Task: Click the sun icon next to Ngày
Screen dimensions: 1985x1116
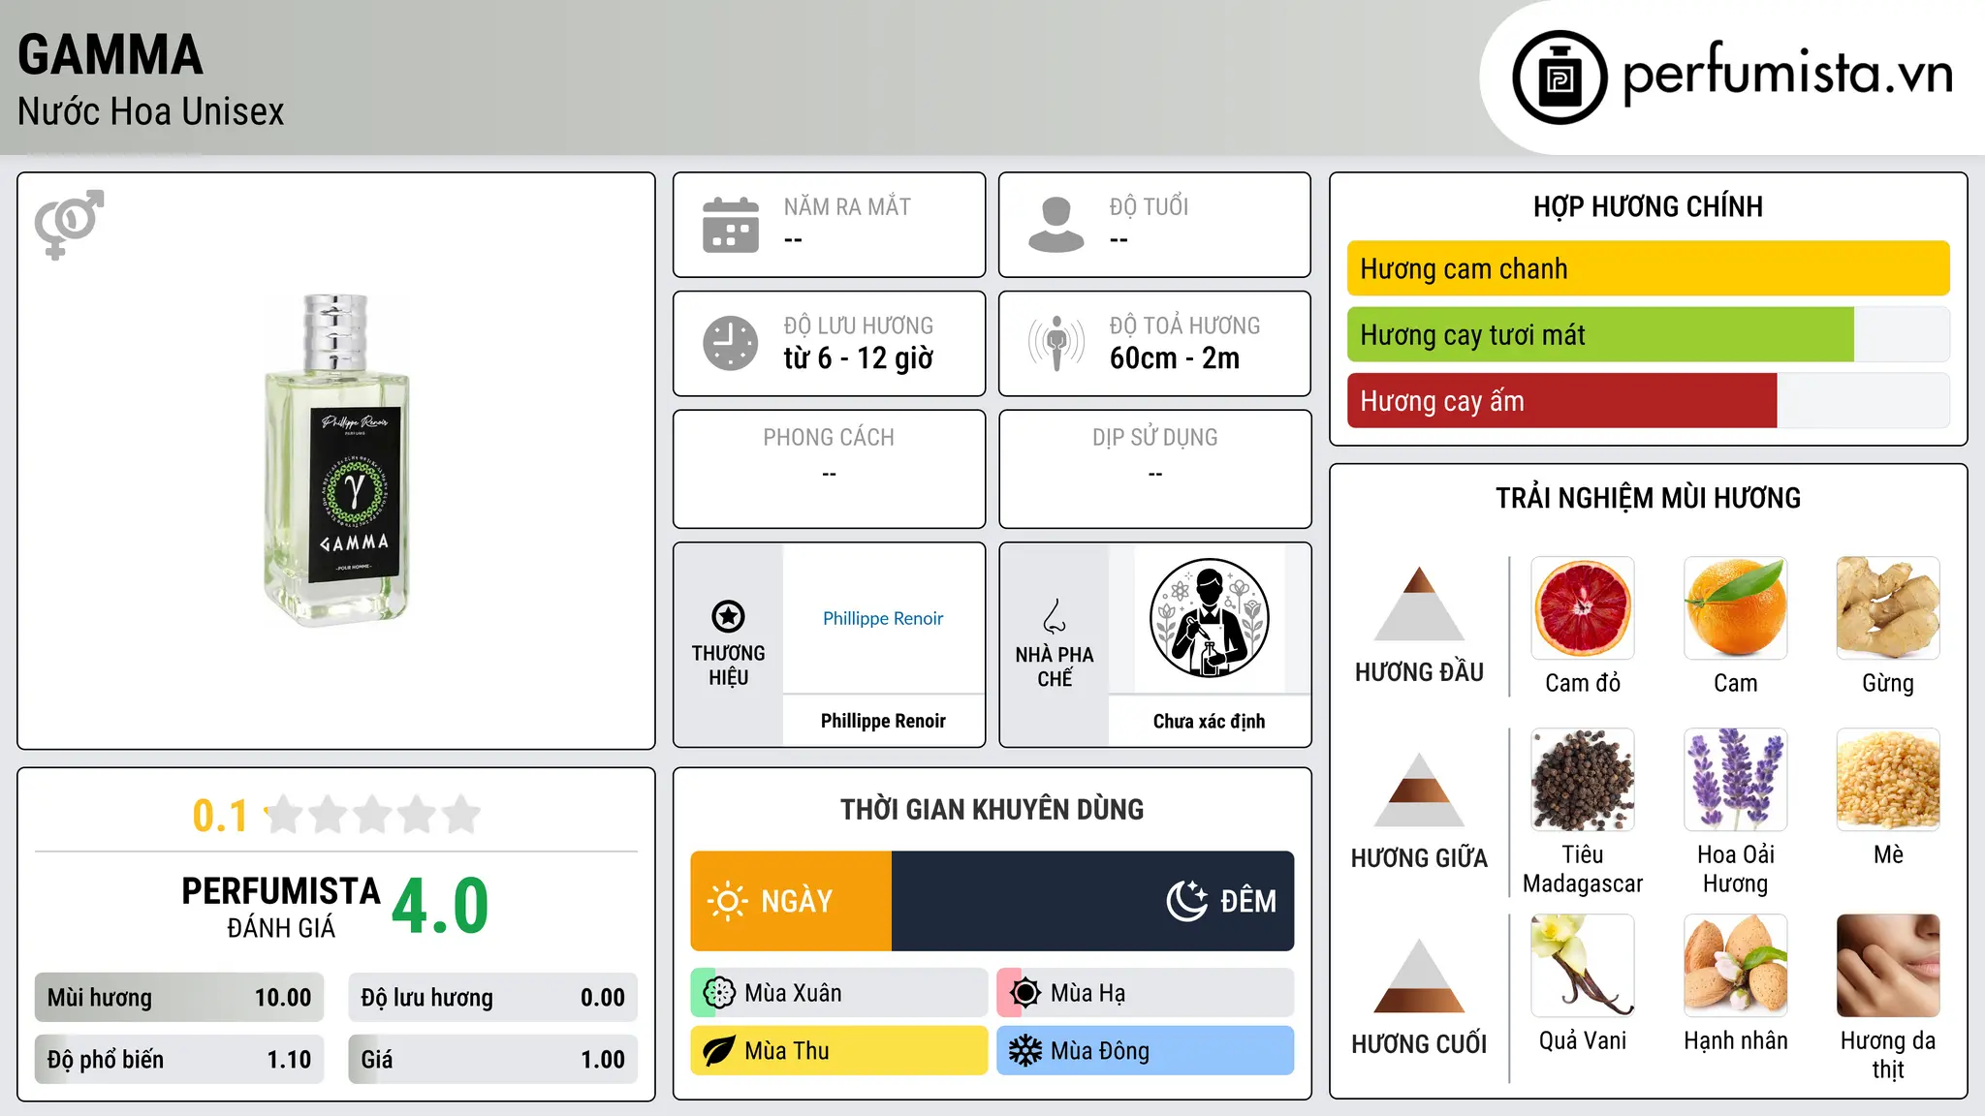Action: (728, 901)
